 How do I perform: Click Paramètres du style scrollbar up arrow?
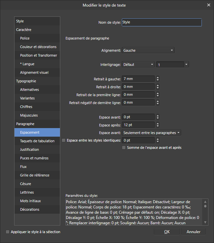[x=205, y=202]
